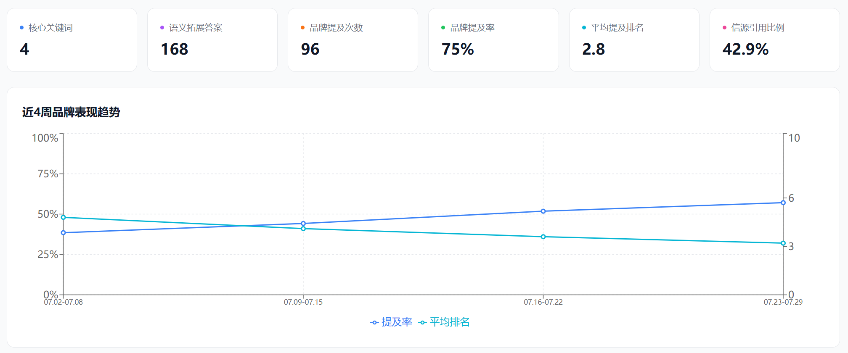Click the 近4周品牌表现趋势 chart title
Viewport: 848px width, 353px height.
(x=71, y=112)
